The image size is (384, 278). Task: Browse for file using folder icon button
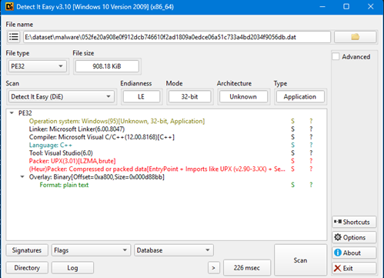coord(355,37)
